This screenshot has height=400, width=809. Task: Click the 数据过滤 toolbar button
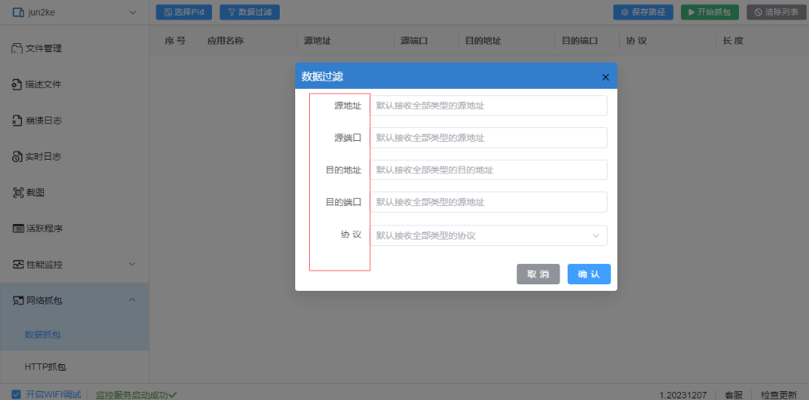click(250, 12)
